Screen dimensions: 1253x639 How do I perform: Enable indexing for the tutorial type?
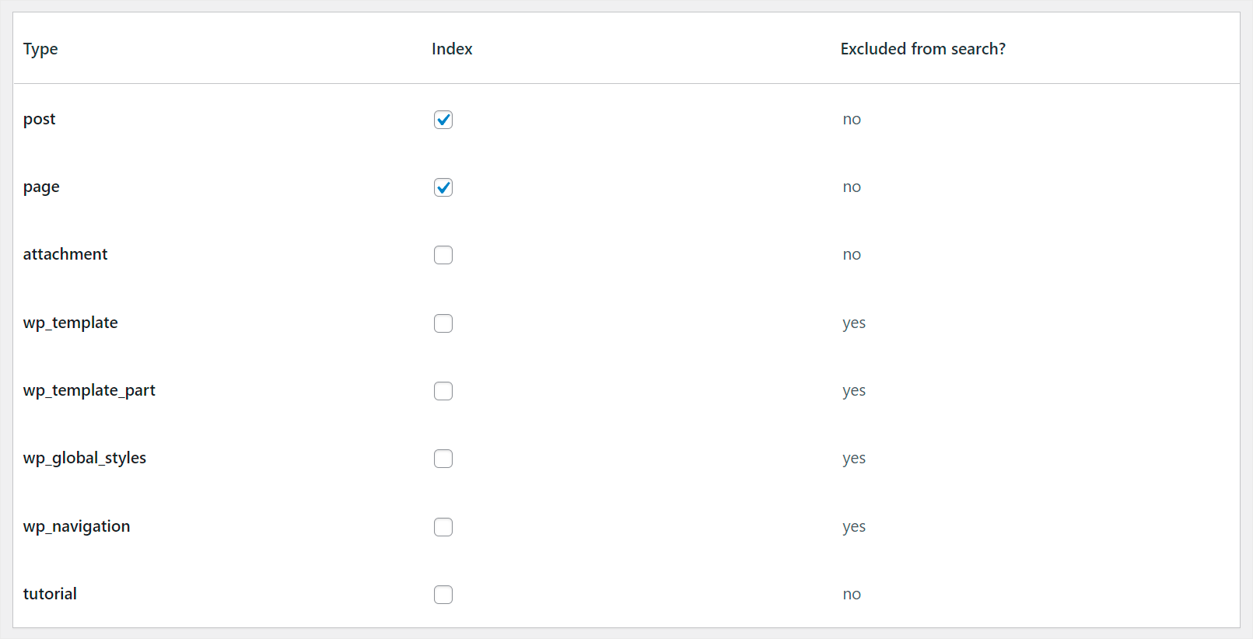[443, 594]
